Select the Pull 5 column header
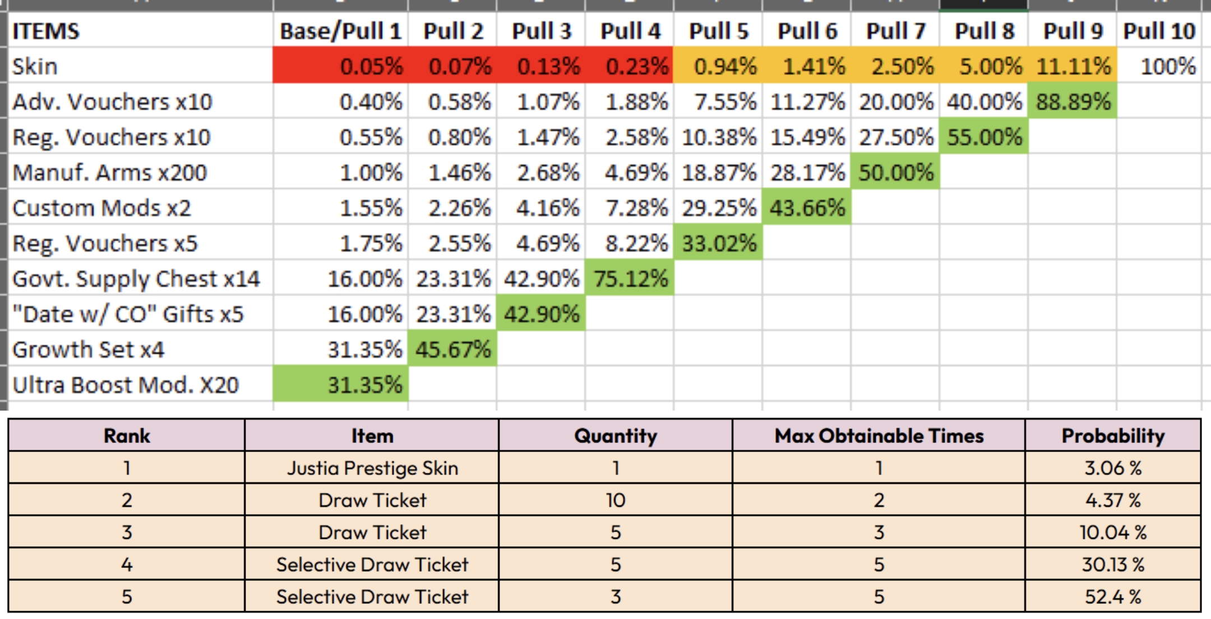1211x619 pixels. click(x=718, y=30)
